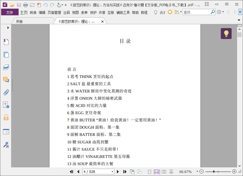
Task: Click the magnifier search button
Action: pyautogui.click(x=213, y=12)
